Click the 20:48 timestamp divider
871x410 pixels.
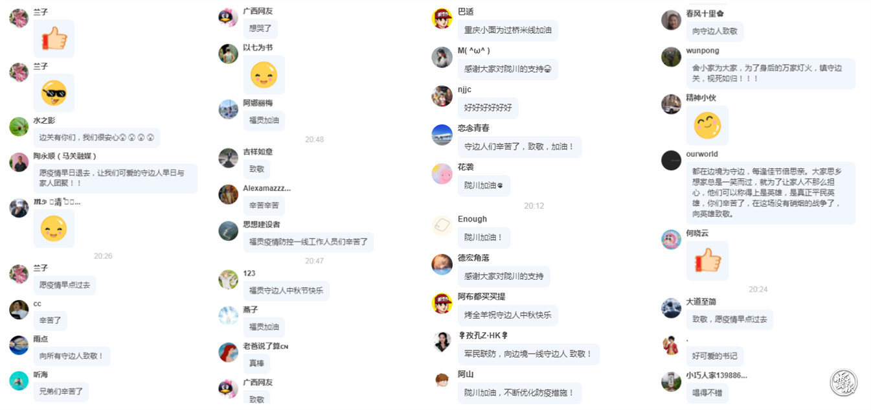315,139
